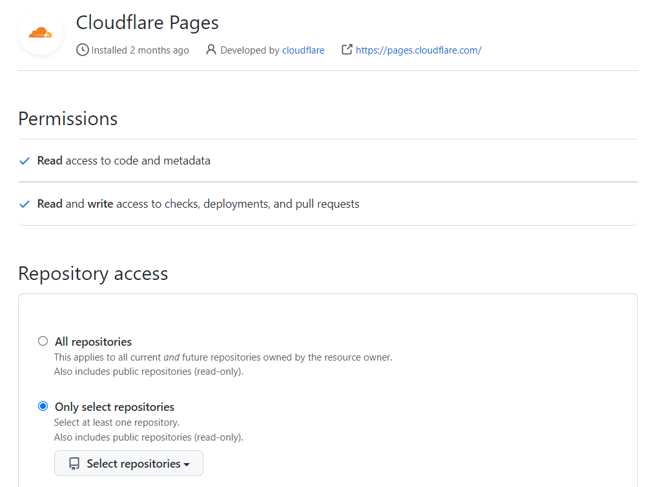Click the Read access to code and metadata row
The width and height of the screenshot is (647, 487).
tap(328, 161)
